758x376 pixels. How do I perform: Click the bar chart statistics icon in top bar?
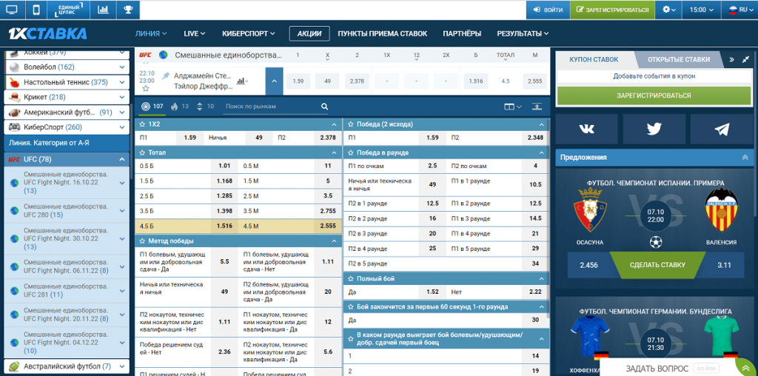(x=103, y=10)
